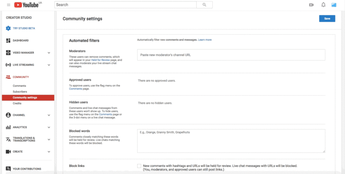Open the notifications bell

(323, 5)
